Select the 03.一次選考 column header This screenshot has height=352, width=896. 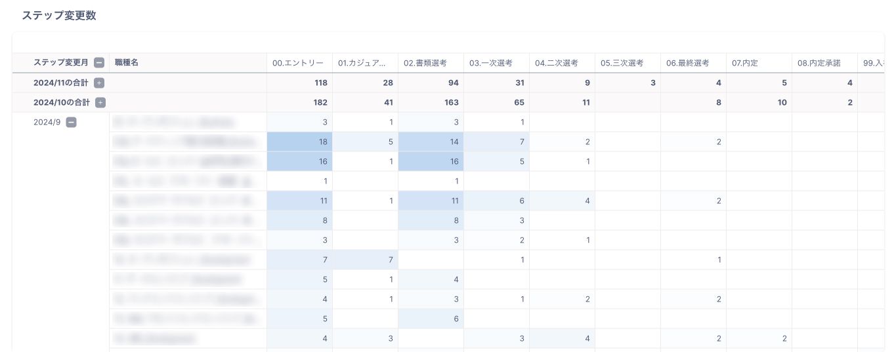(x=491, y=63)
